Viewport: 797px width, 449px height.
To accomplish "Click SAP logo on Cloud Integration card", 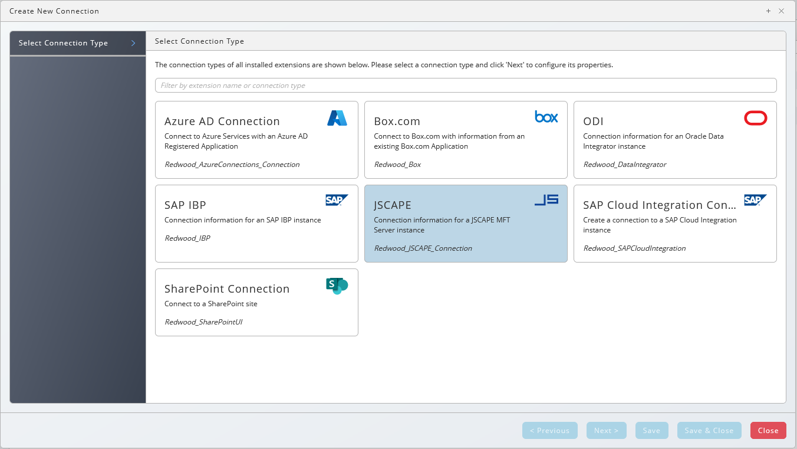I will (x=756, y=200).
